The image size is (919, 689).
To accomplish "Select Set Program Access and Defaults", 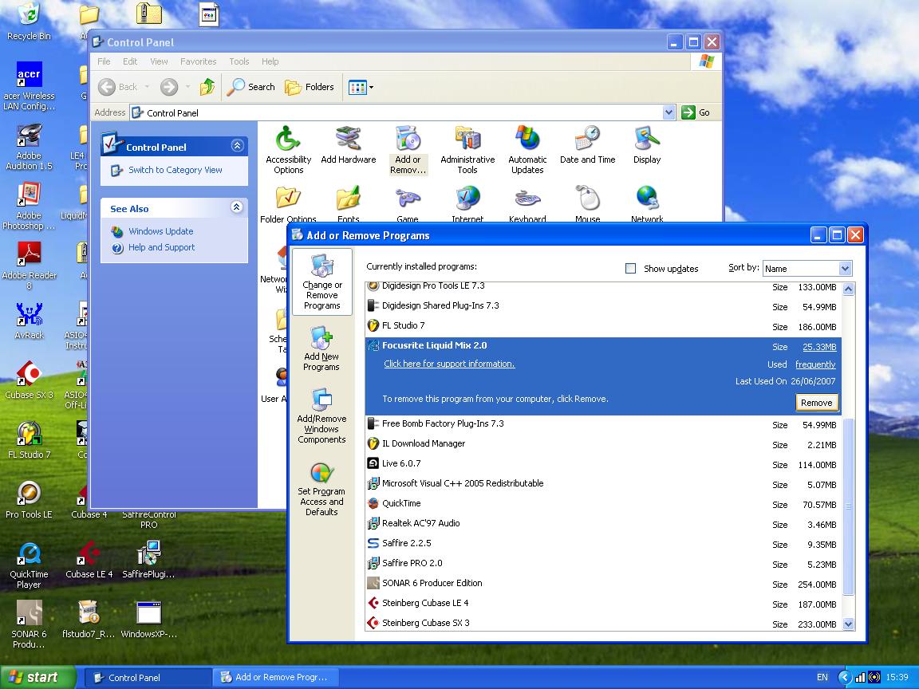I will [321, 490].
